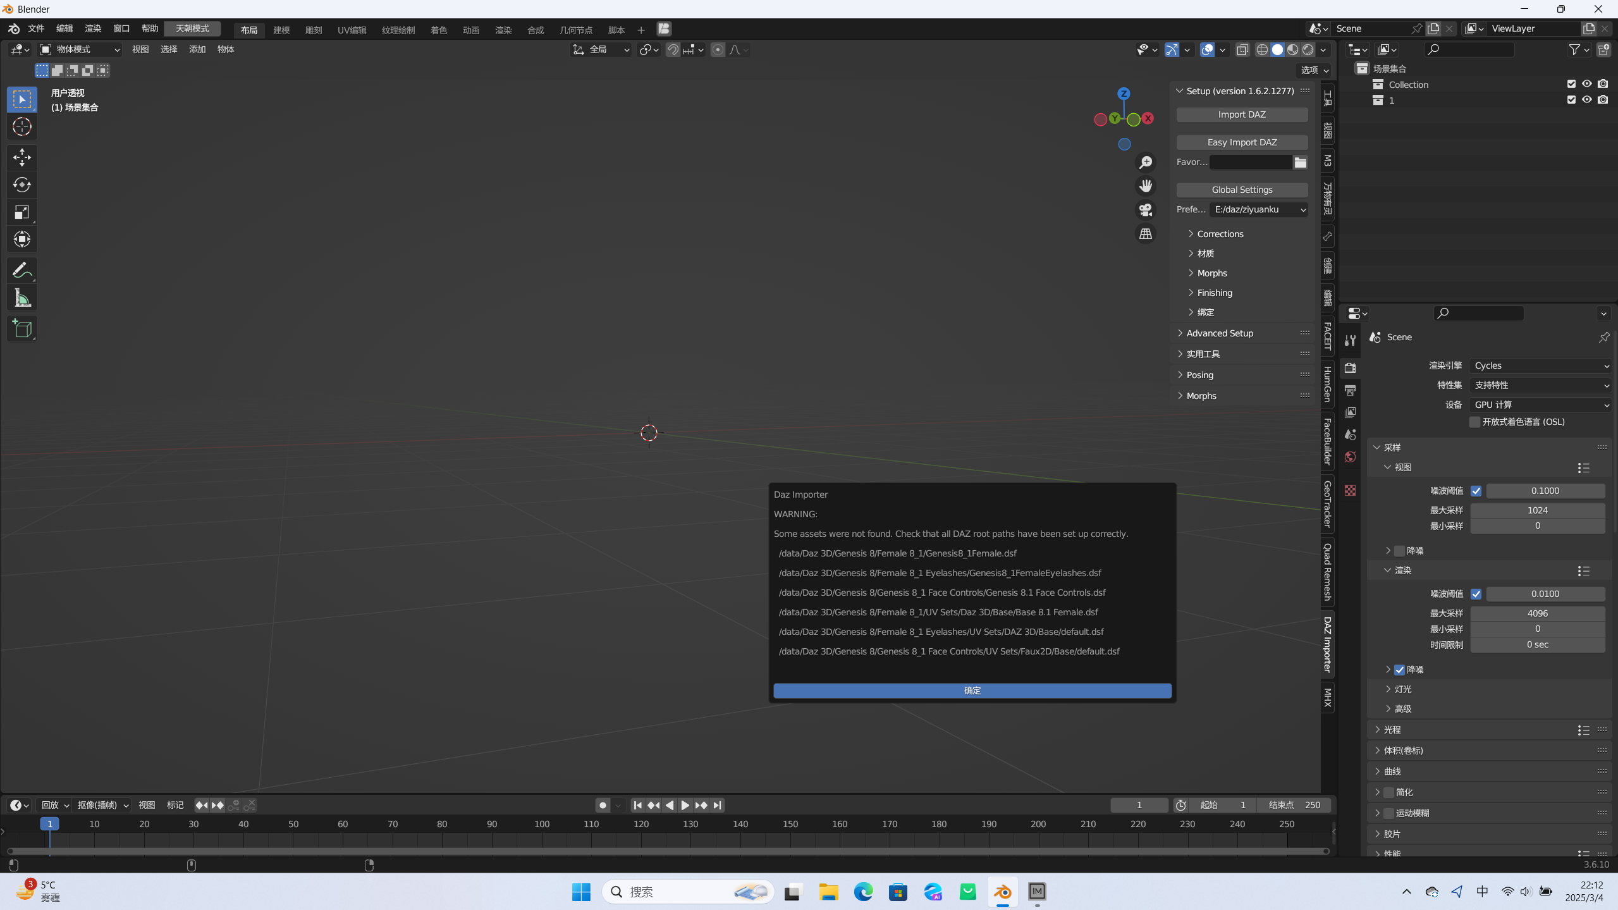Switch perspective/orthographic grid icon

pos(1145,234)
